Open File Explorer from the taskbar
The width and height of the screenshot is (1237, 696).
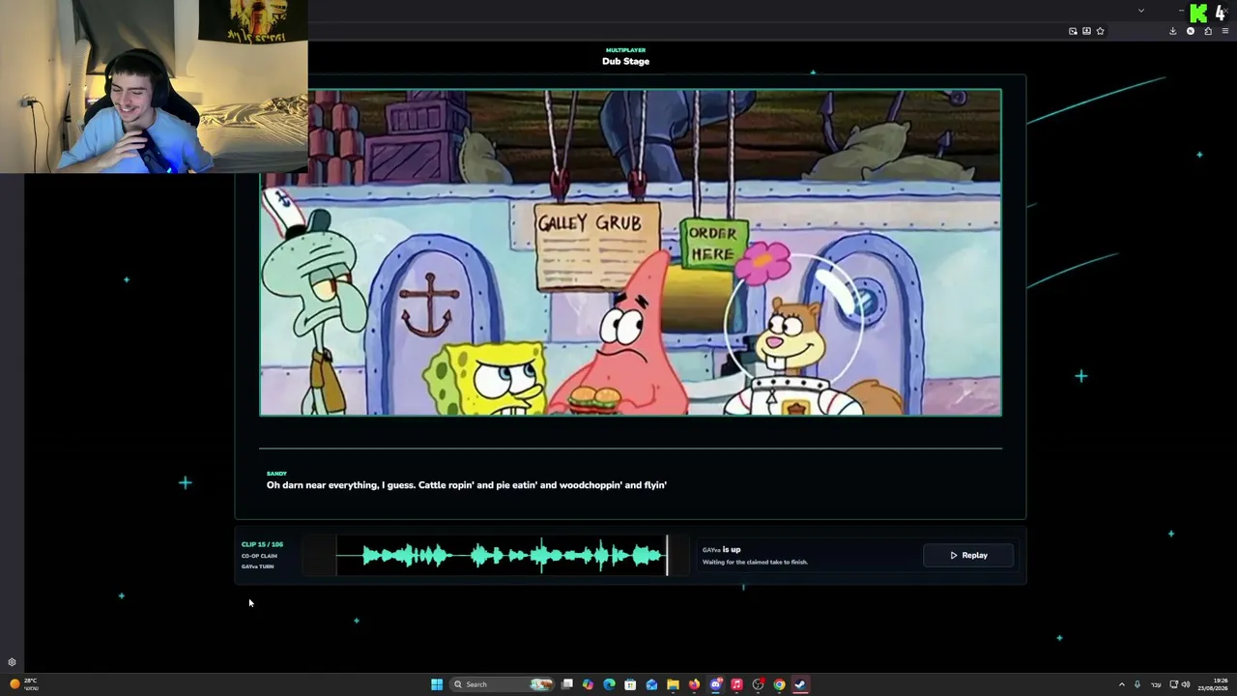point(673,684)
